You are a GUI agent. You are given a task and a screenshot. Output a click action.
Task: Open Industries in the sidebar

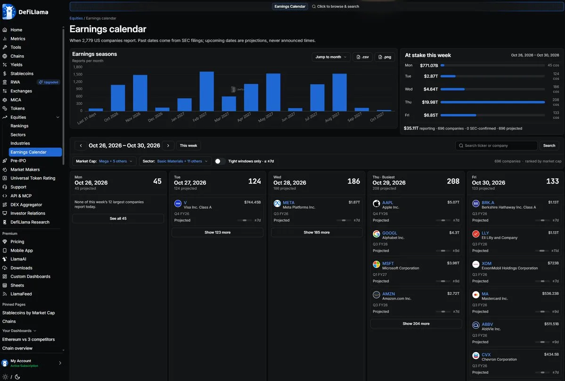(x=20, y=143)
